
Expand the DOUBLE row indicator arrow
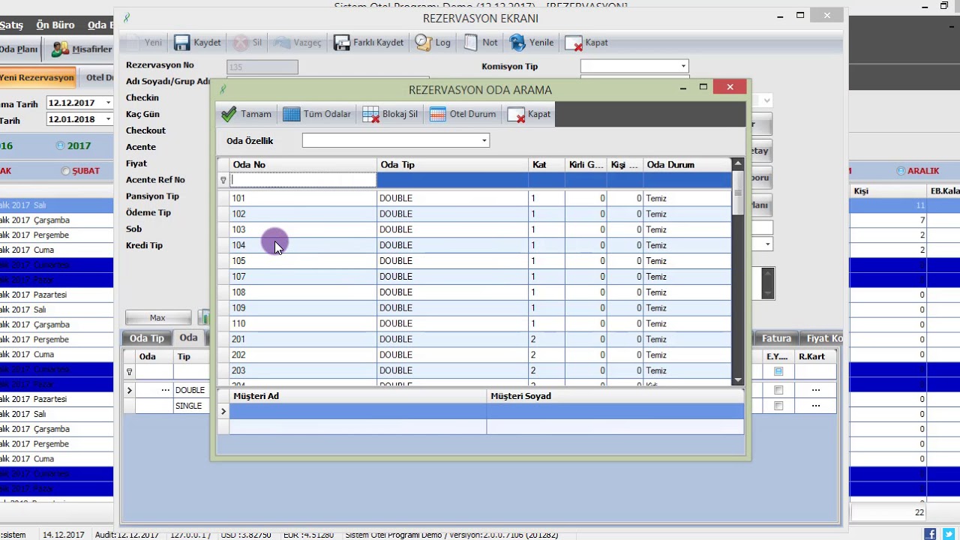click(130, 390)
